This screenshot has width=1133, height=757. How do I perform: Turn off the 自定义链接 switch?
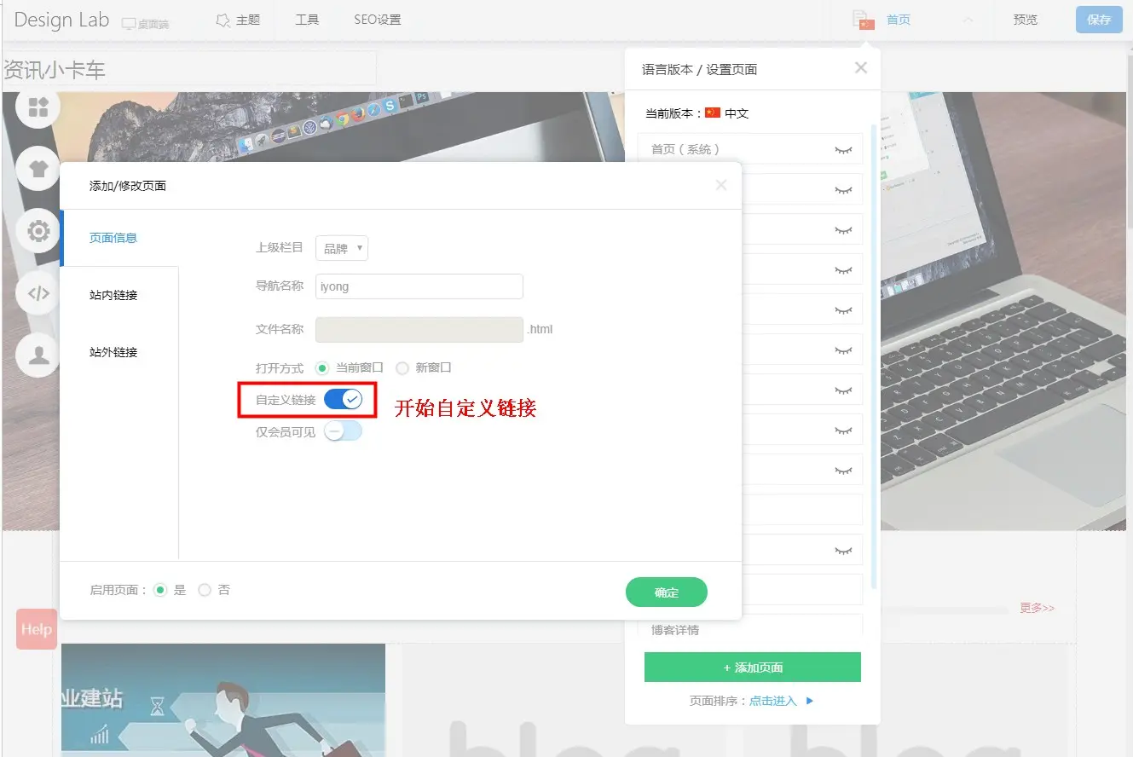[344, 399]
